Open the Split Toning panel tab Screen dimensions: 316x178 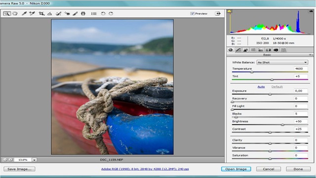pyautogui.click(x=261, y=50)
